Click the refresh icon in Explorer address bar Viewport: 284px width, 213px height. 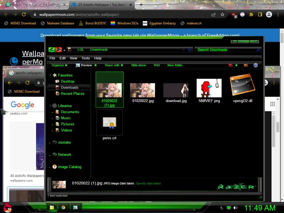click(190, 50)
